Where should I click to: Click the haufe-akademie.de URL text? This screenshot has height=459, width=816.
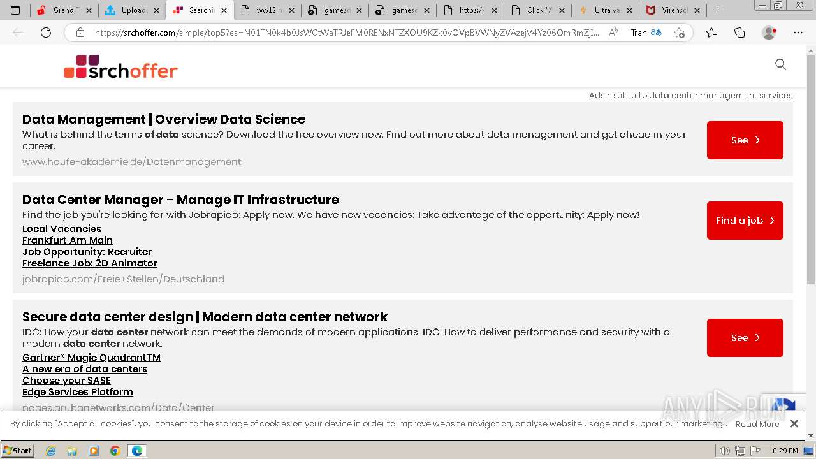coord(131,162)
